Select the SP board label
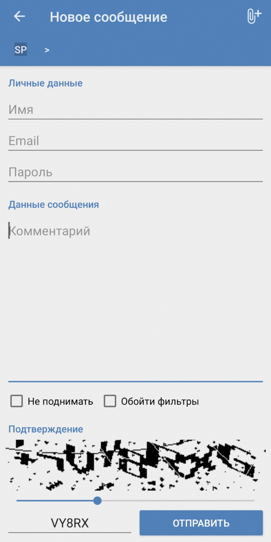Viewport: 271px width, 542px height. (x=21, y=49)
